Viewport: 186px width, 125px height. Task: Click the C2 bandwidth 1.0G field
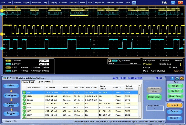pyautogui.click(x=44, y=64)
